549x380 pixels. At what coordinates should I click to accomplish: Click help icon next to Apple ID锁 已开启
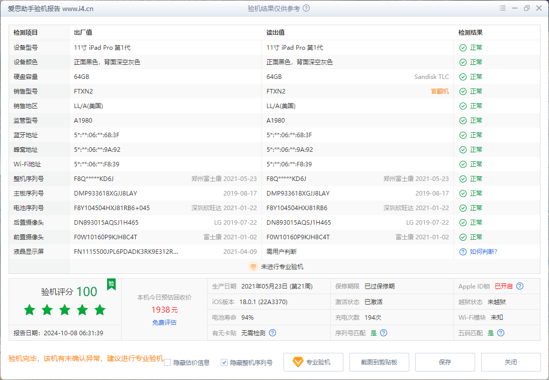click(520, 286)
